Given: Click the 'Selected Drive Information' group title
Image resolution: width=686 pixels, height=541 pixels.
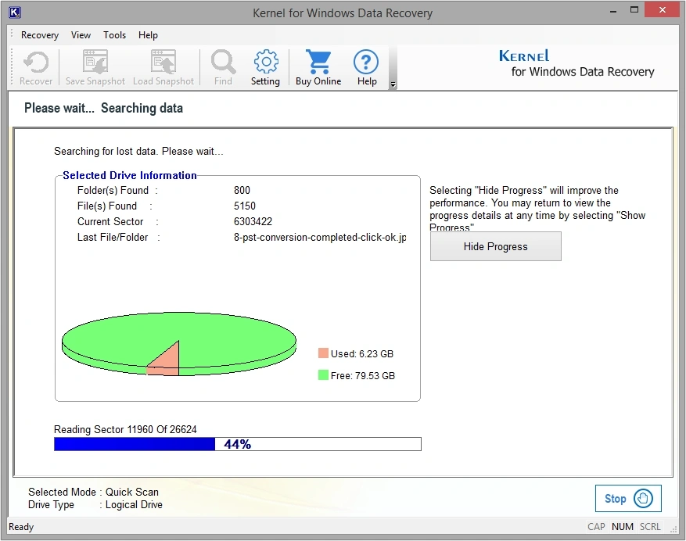Looking at the screenshot, I should (130, 175).
